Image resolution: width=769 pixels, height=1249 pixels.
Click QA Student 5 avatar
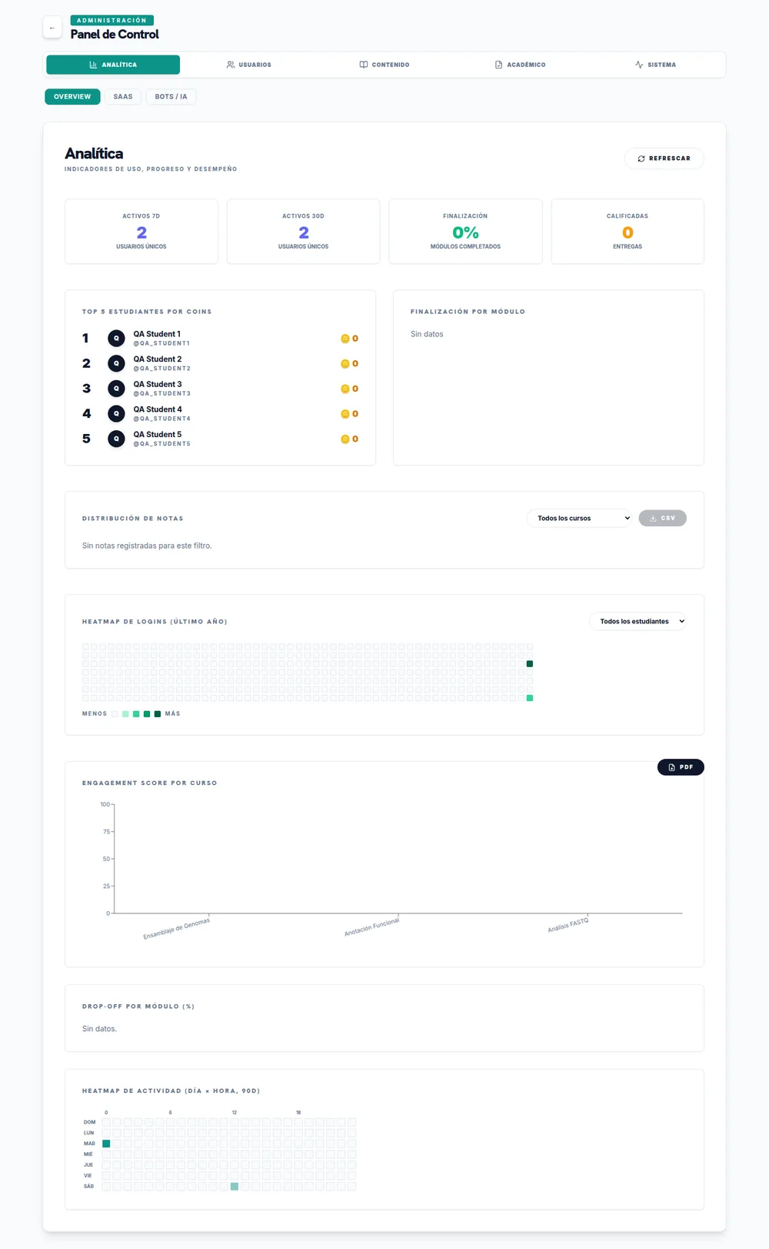pyautogui.click(x=116, y=439)
